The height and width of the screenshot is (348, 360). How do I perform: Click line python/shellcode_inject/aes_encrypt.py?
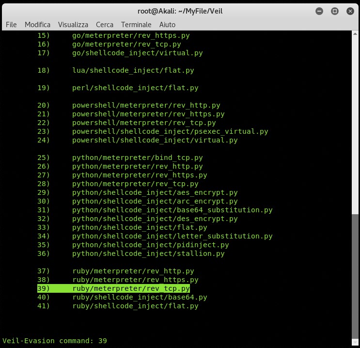pos(155,193)
